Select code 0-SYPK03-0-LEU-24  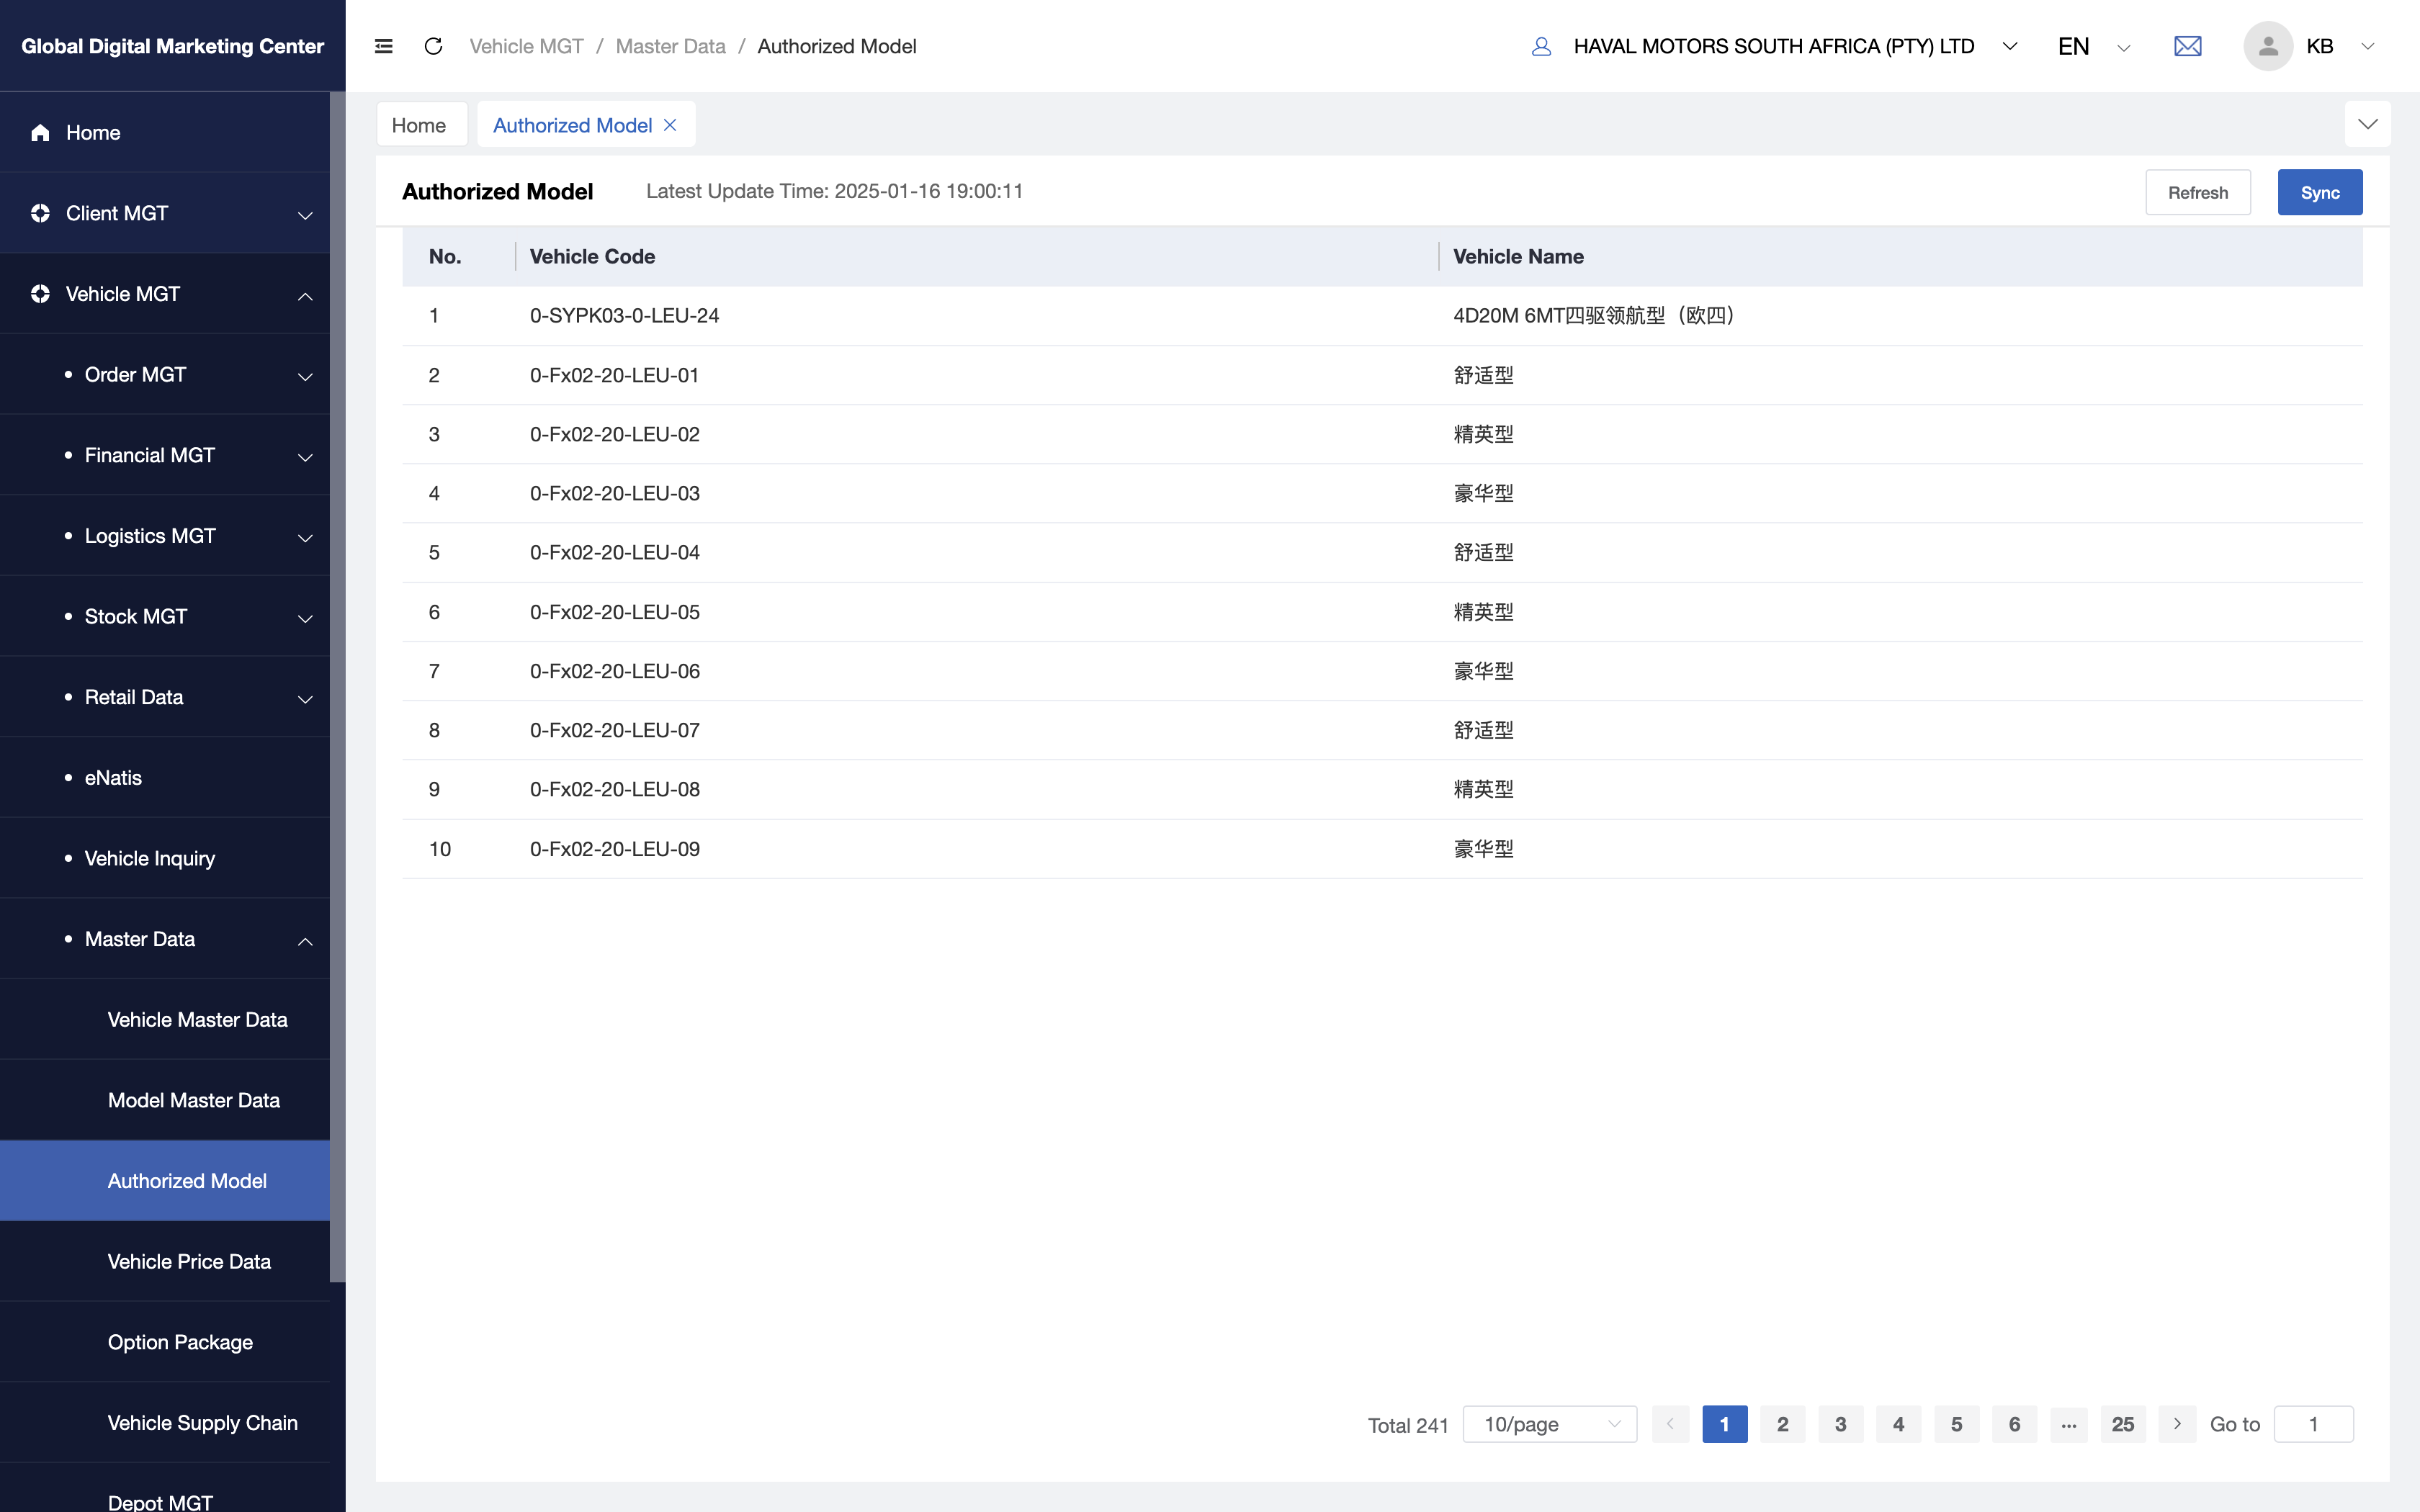click(624, 316)
